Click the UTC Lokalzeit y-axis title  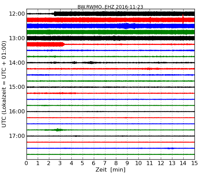coord(4,84)
